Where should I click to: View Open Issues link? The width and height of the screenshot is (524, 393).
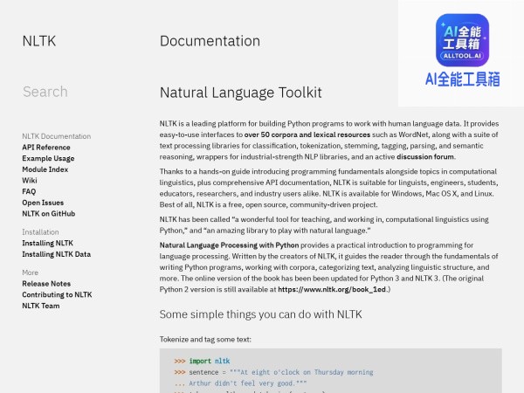coord(43,203)
